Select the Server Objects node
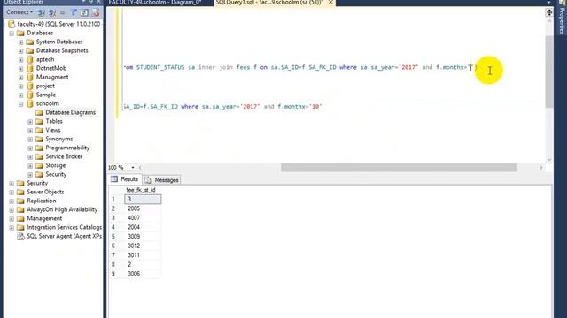This screenshot has height=318, width=567. click(x=45, y=192)
